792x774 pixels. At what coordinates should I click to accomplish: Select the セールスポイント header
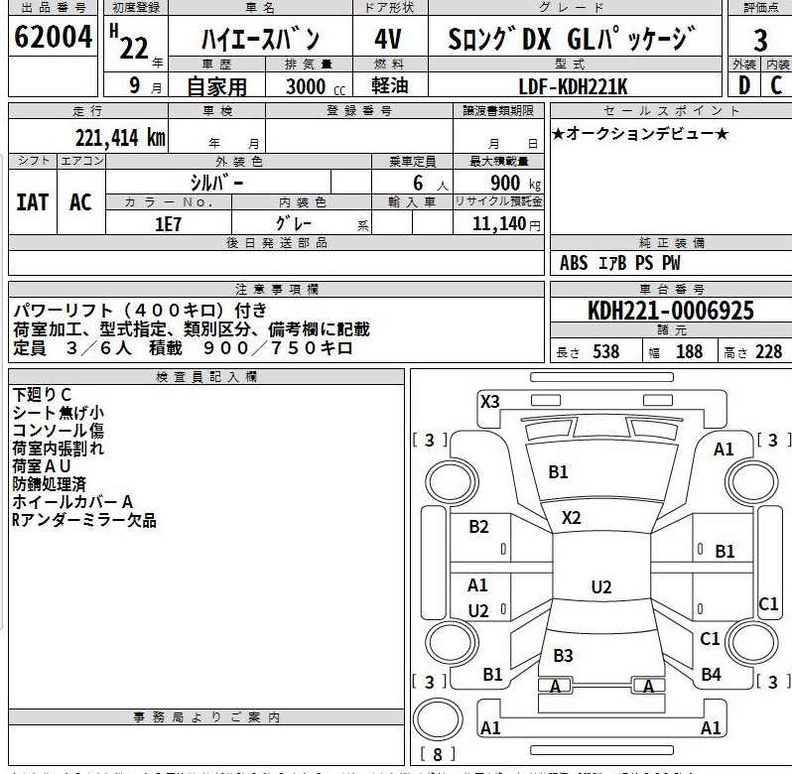[x=671, y=110]
